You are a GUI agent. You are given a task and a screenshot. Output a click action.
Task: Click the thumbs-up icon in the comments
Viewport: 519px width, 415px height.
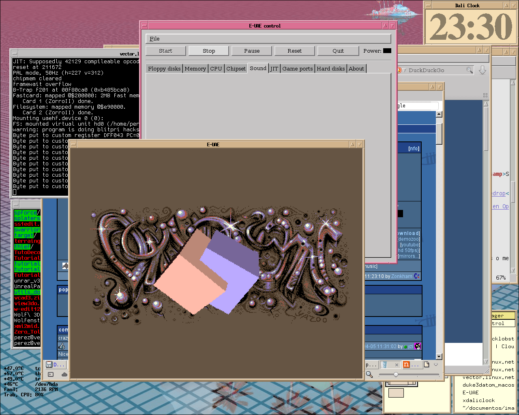point(62,347)
